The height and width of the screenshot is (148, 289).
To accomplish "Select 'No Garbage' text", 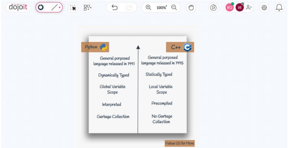I will point(162,116).
